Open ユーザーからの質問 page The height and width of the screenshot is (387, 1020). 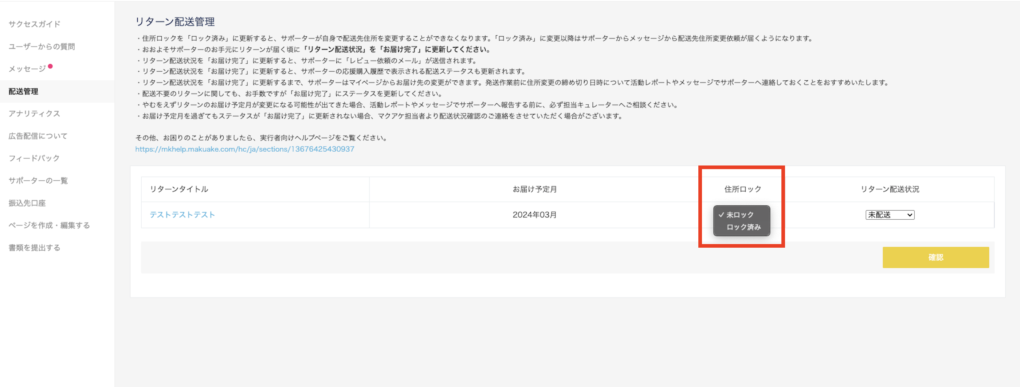coord(42,46)
